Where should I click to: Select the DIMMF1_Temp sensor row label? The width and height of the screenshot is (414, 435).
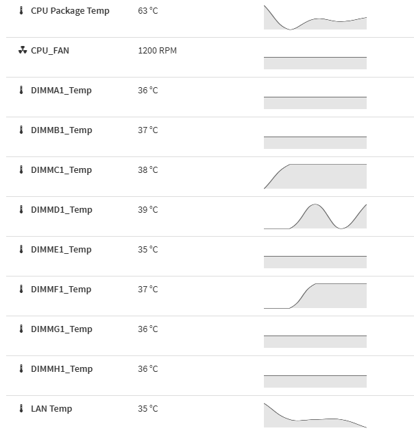[x=60, y=290]
